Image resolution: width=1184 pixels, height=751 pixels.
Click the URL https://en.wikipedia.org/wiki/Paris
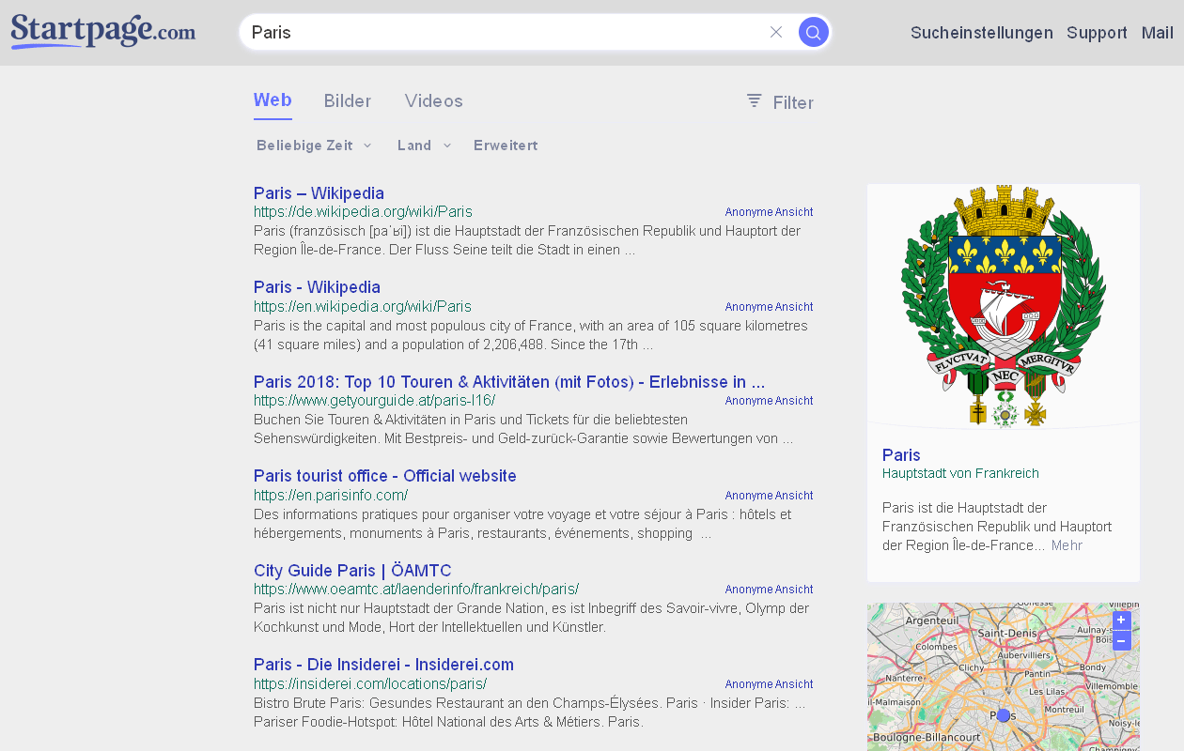[363, 307]
